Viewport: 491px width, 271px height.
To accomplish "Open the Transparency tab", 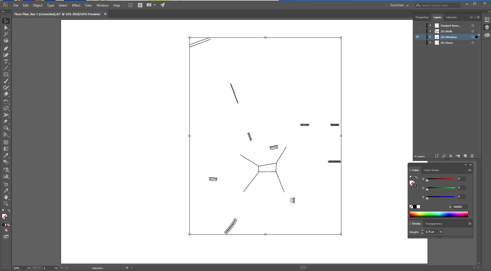I will pyautogui.click(x=434, y=224).
